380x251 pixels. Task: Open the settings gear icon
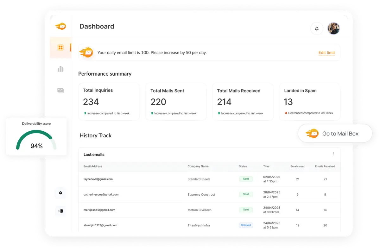60,192
